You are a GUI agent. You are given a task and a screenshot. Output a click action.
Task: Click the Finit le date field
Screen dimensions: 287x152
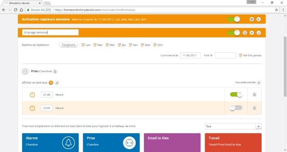click(x=225, y=55)
